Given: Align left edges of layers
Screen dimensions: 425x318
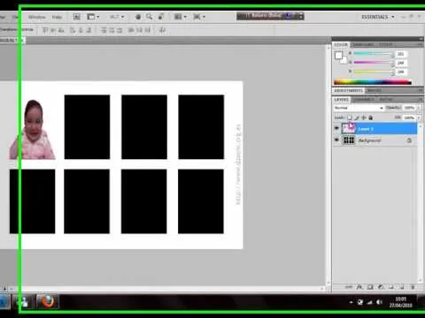Looking at the screenshot, I should [73, 30].
